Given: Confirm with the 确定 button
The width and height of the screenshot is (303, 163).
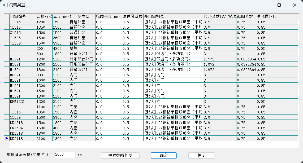Looking at the screenshot, I should click(x=163, y=156).
